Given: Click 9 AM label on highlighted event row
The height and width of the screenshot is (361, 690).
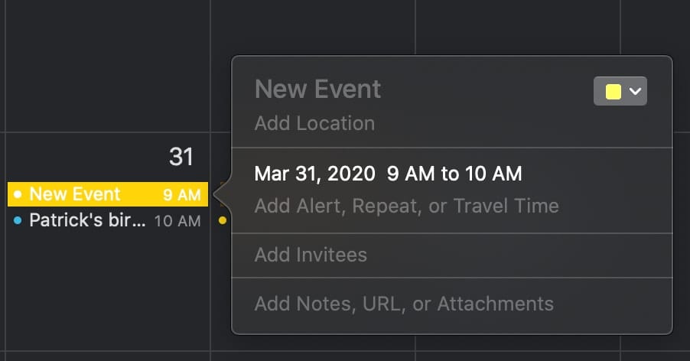Looking at the screenshot, I should click(182, 195).
